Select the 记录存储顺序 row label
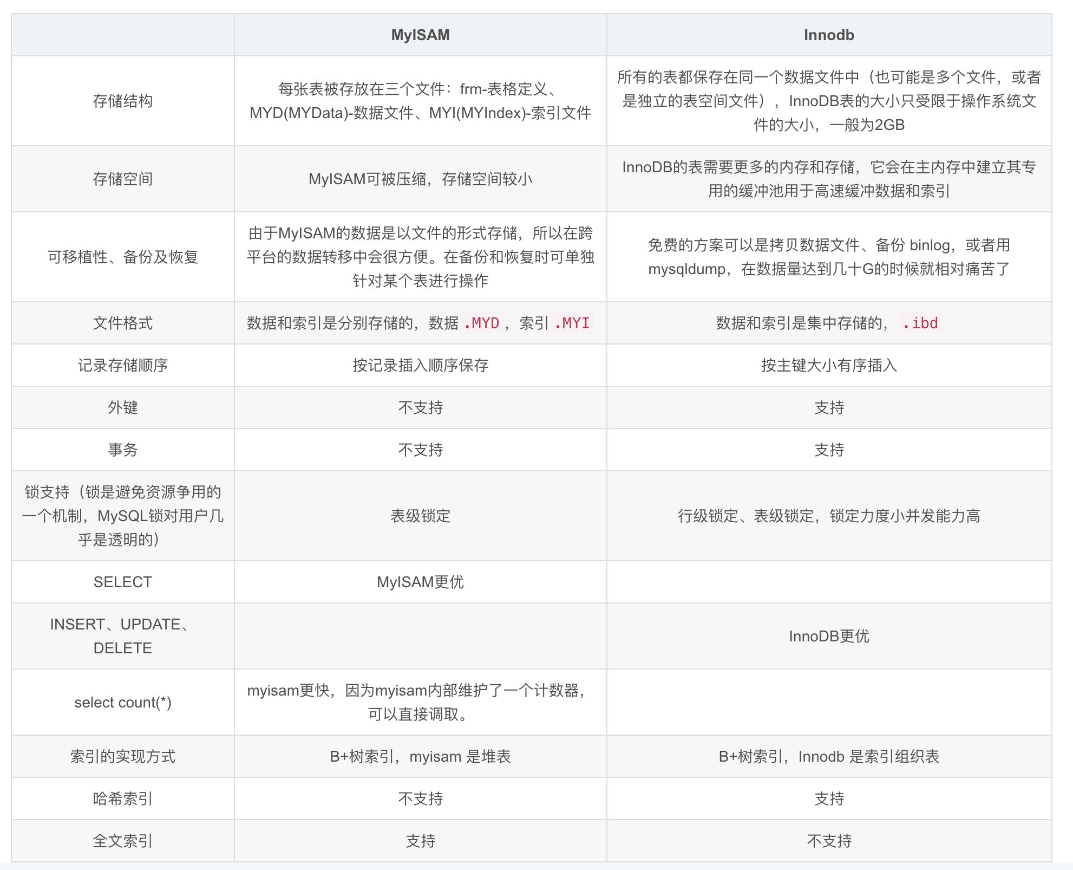Viewport: 1073px width, 870px height. tap(123, 365)
